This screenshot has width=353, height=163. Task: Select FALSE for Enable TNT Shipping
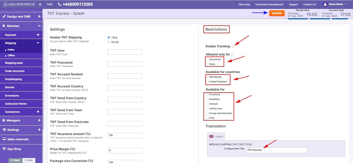(109, 42)
